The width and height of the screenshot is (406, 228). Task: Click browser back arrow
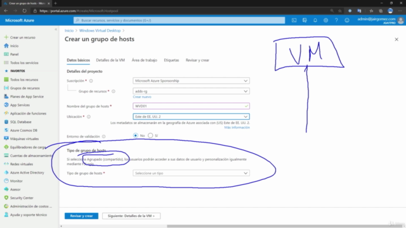[x=6, y=11]
